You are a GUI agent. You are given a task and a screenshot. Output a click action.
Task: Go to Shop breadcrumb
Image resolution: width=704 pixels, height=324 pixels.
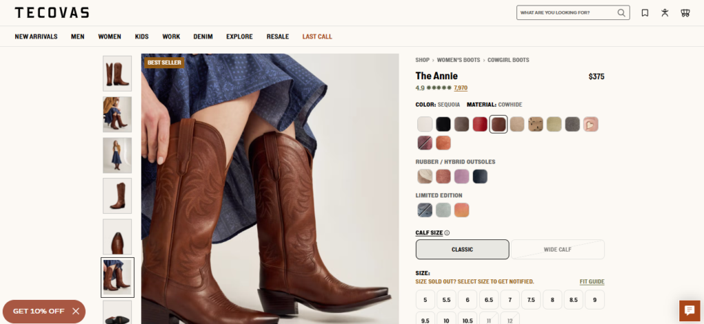point(423,60)
